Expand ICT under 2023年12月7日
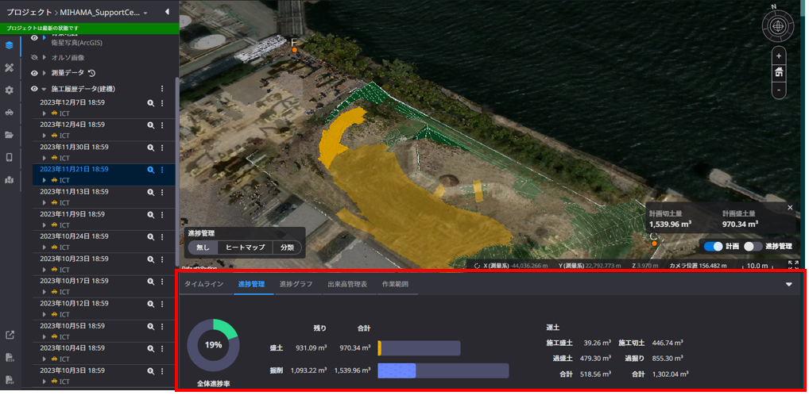Viewport: 809px width, 399px height. (45, 113)
